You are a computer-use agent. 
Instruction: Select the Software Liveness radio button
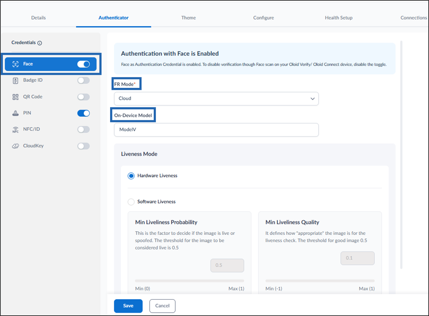point(131,202)
